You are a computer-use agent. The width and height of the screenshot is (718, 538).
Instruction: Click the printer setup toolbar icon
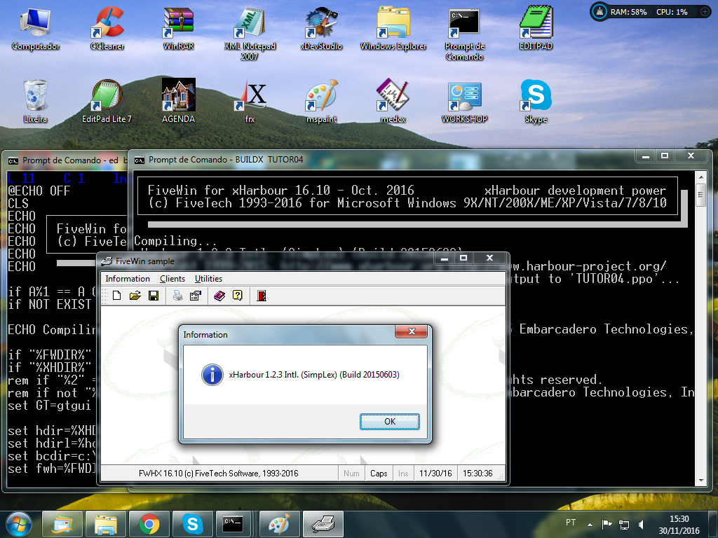[196, 296]
